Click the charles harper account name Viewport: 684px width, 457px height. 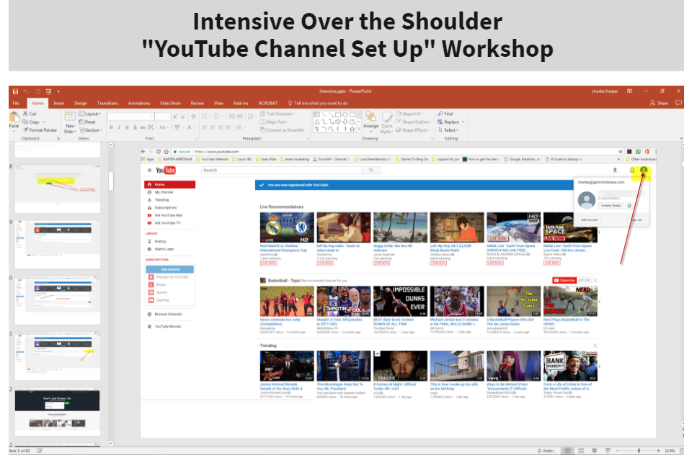605,91
